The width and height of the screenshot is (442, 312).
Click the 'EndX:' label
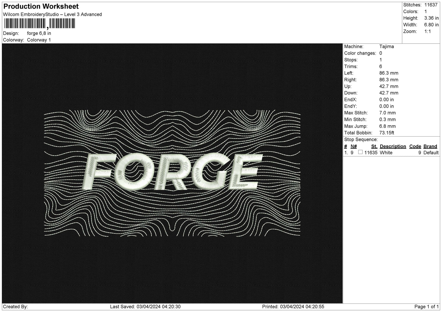(351, 100)
